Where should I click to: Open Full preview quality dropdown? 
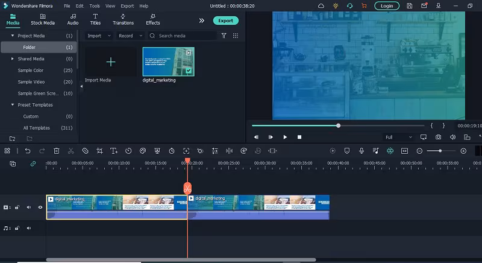[x=399, y=137]
